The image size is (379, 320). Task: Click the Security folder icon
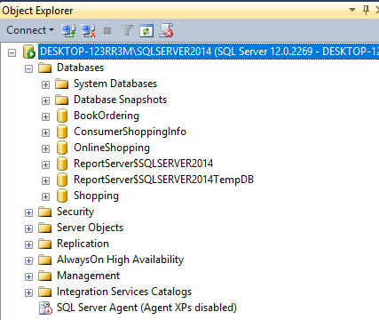coord(45,212)
